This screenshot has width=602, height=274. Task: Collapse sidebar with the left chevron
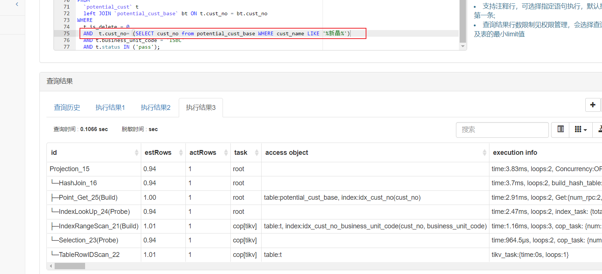click(x=17, y=4)
